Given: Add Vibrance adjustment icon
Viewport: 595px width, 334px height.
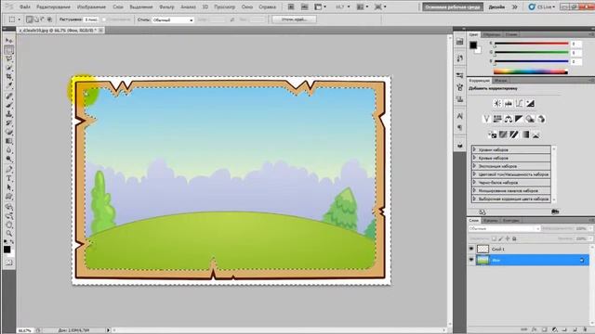Looking at the screenshot, I should point(486,119).
